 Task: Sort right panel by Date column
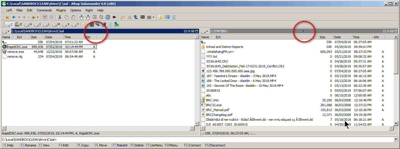[x=342, y=37]
